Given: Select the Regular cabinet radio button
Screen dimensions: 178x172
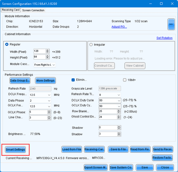Looking at the screenshot, I should [7, 44].
